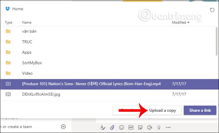Viewport: 219px width, 133px height.
Task: Click the Upload a copy button
Action: pyautogui.click(x=163, y=110)
